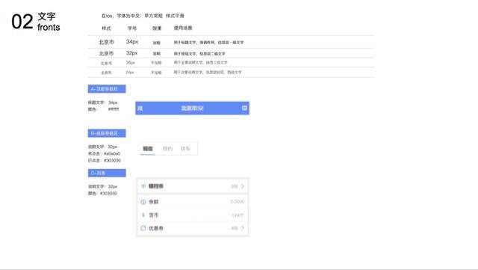Select the active dark underlined tab
The image size is (478, 270).
click(x=148, y=149)
